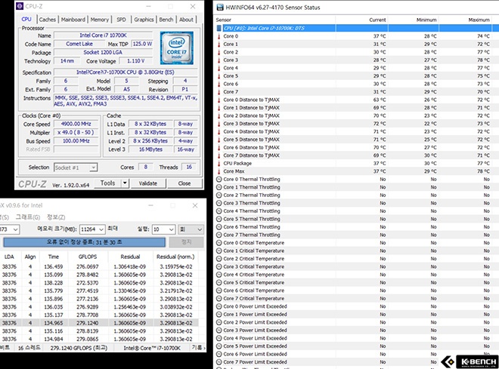
Task: Click thermometer icon beside Core 7 sensor
Action: 219,92
